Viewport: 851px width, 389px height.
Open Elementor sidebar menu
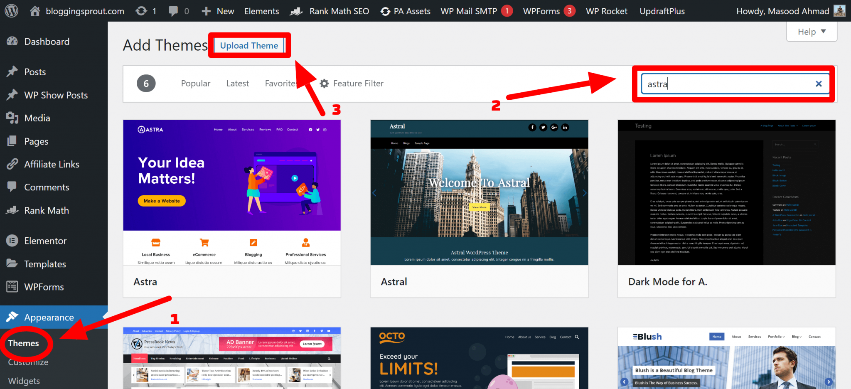[x=45, y=241]
